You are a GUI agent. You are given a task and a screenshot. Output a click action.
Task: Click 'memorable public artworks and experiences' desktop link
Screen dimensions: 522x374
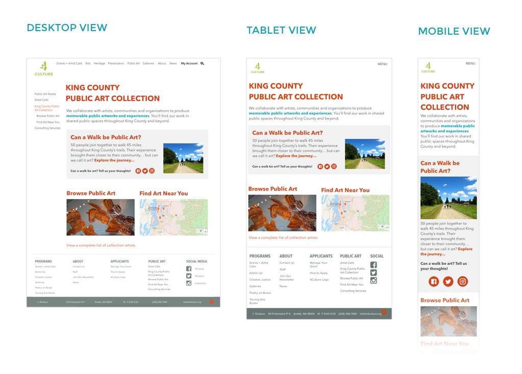coord(108,116)
